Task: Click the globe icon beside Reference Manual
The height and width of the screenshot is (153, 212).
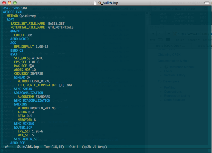Action: coord(166,67)
